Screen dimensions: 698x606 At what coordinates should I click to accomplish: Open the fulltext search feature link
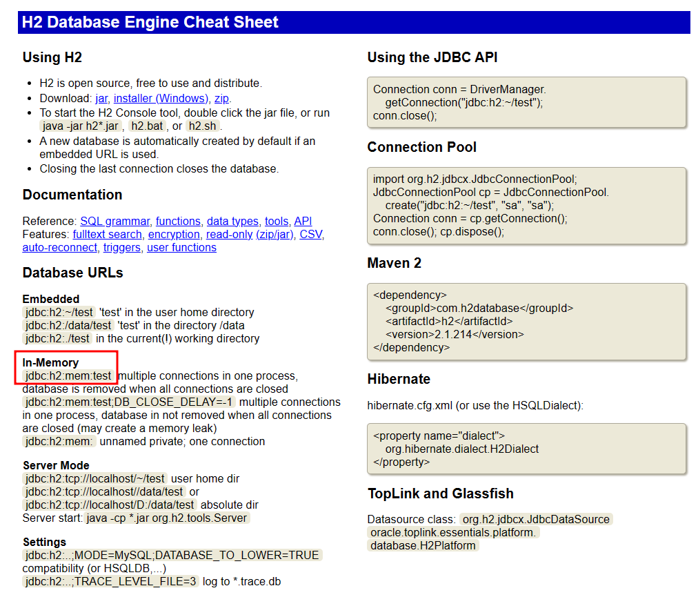point(108,235)
